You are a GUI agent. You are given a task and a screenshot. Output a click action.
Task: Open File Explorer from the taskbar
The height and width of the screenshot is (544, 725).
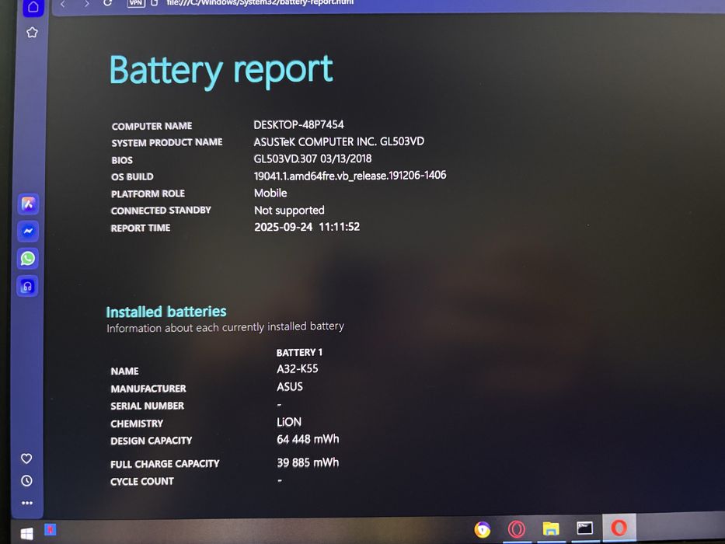click(x=551, y=528)
